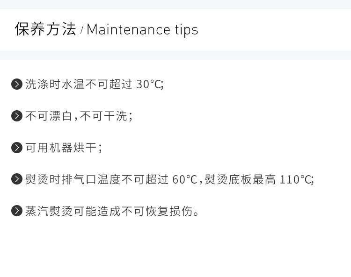This screenshot has width=351, height=277.
Task: Click arrow bullet beside 蒸汽熨烫 line
Action: tap(17, 211)
